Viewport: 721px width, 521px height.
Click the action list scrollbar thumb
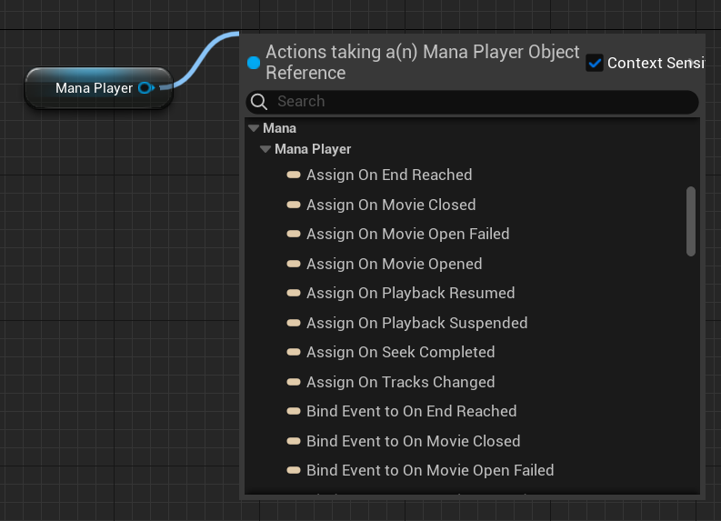click(691, 221)
